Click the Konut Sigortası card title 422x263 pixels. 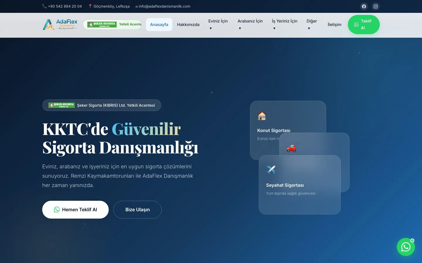point(274,130)
